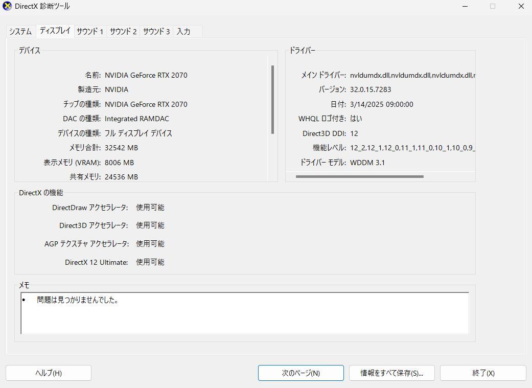Click the DirectX 12 Ultimate 使用可能 value
The width and height of the screenshot is (532, 388).
point(150,262)
